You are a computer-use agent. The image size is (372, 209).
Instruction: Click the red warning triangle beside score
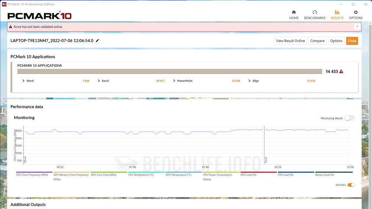tap(341, 71)
